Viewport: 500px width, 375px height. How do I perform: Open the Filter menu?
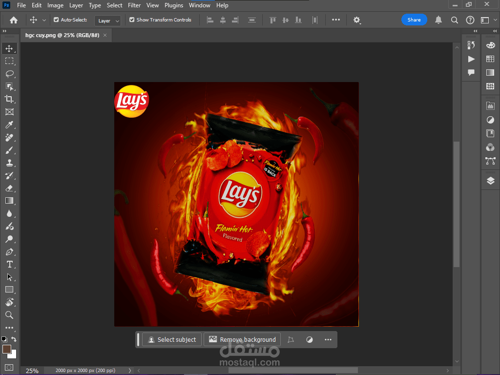[x=134, y=5]
